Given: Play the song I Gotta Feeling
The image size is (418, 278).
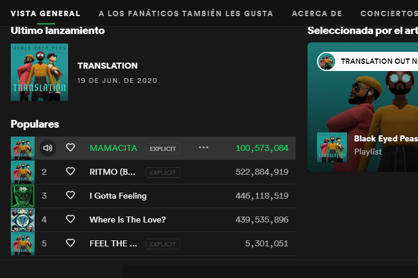Looking at the screenshot, I should point(118,196).
